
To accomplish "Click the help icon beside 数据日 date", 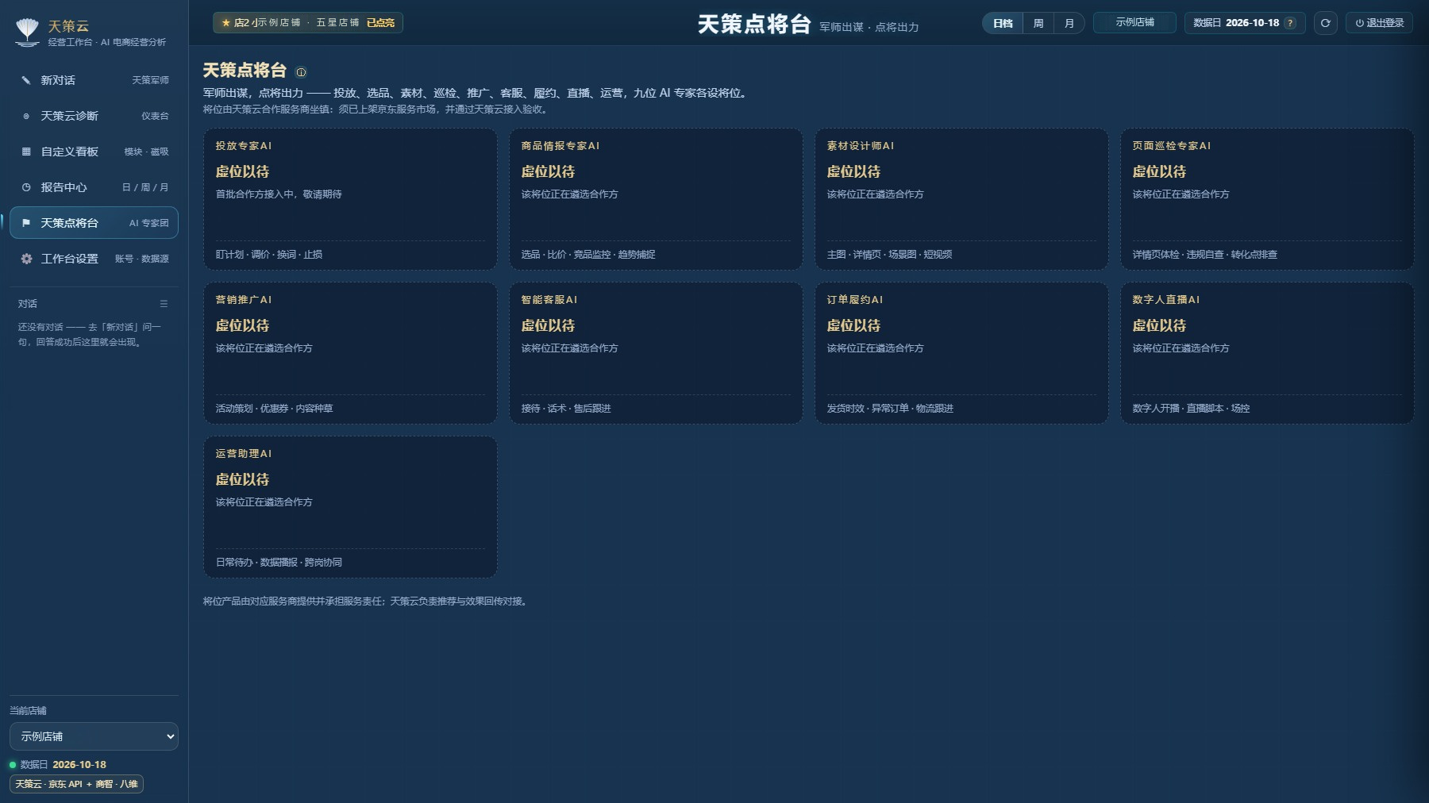I will click(1290, 23).
